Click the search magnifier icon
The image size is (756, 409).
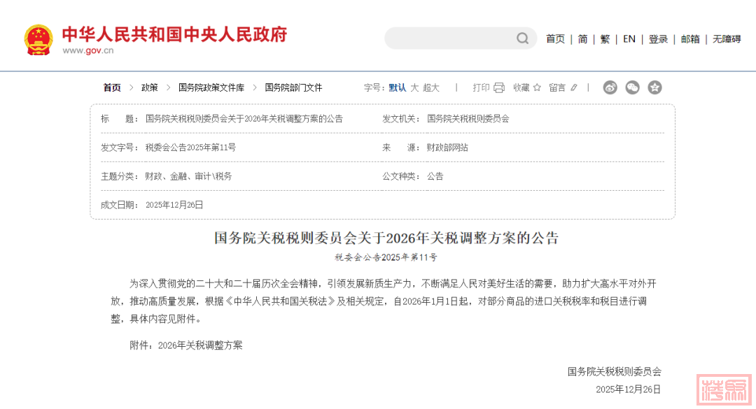(x=522, y=38)
